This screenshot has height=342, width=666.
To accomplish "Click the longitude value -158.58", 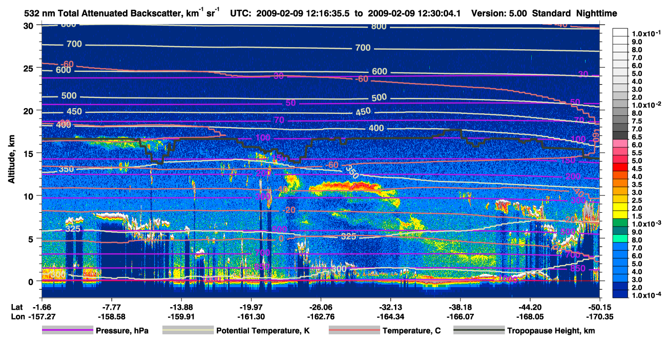I will pos(111,316).
